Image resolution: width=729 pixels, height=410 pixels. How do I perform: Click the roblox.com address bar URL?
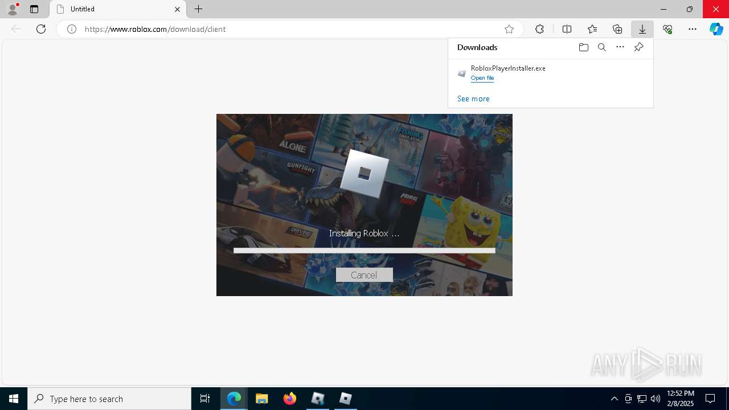[155, 29]
